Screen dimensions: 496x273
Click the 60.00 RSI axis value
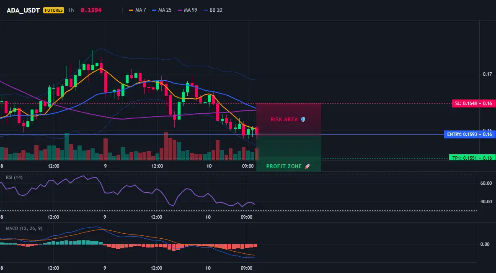486,183
